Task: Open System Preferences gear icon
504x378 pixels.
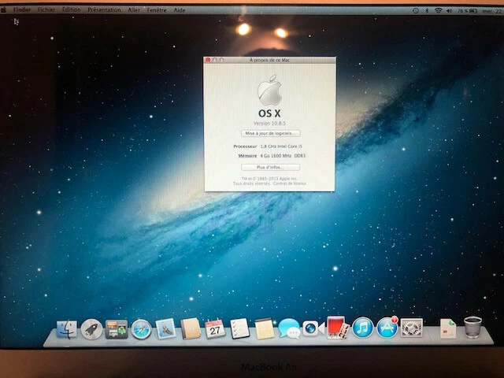Action: (411, 328)
